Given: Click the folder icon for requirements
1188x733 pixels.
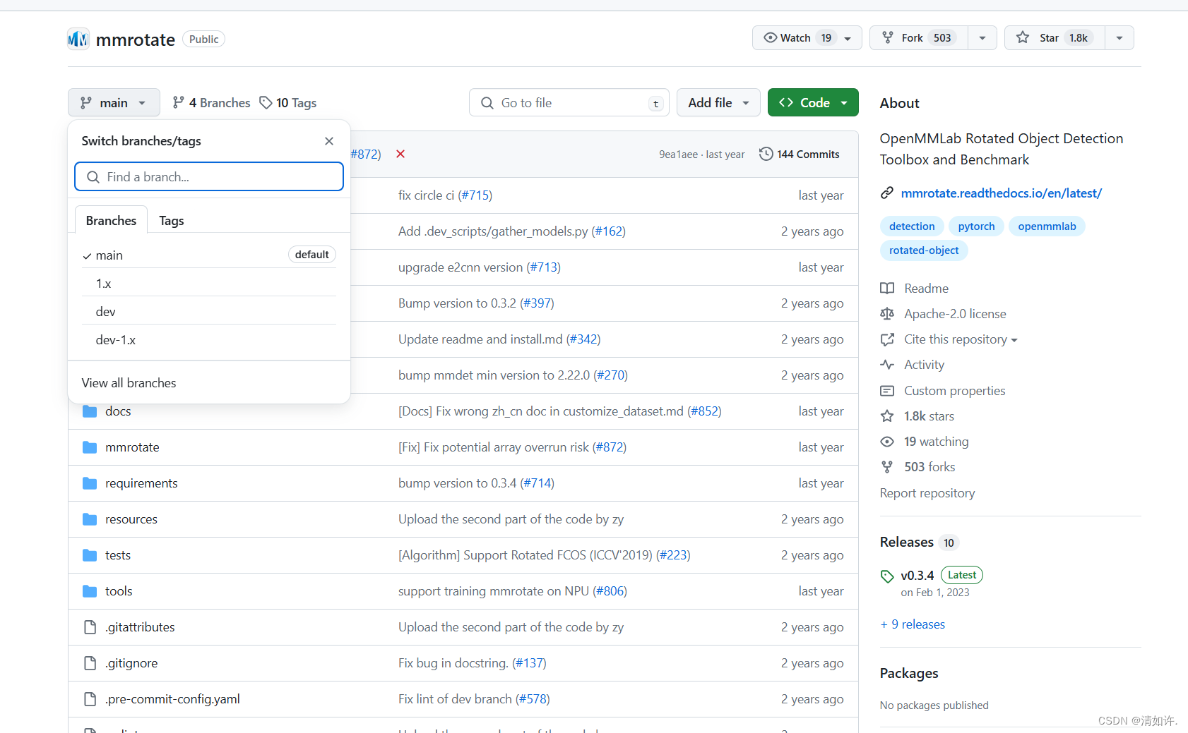Looking at the screenshot, I should coord(90,483).
